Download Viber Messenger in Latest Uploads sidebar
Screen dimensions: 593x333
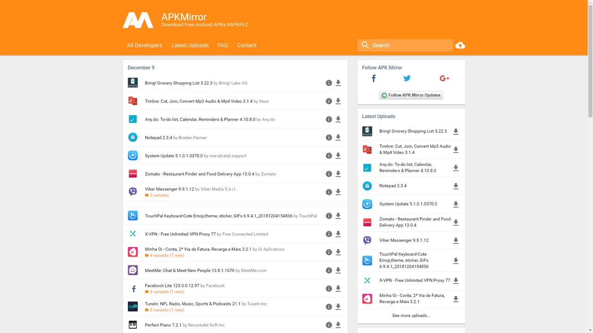tap(456, 240)
